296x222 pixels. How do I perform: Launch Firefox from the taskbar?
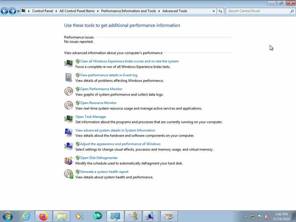coord(43,216)
